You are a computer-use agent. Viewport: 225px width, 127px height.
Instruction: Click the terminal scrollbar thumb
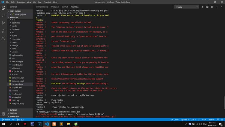pyautogui.click(x=224, y=103)
